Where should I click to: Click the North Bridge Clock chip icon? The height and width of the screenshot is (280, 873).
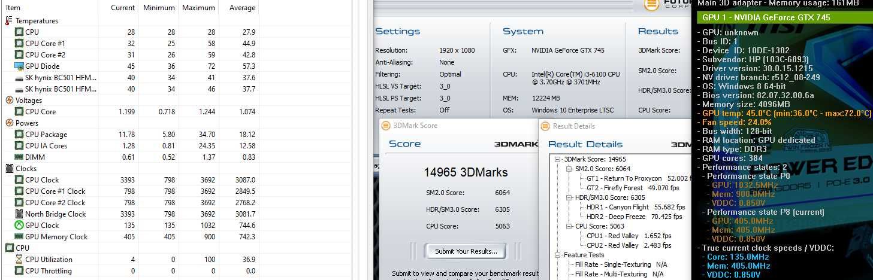click(19, 214)
